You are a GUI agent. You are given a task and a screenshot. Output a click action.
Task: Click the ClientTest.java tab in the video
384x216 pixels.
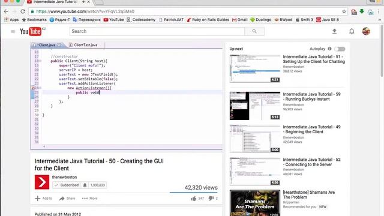point(83,45)
